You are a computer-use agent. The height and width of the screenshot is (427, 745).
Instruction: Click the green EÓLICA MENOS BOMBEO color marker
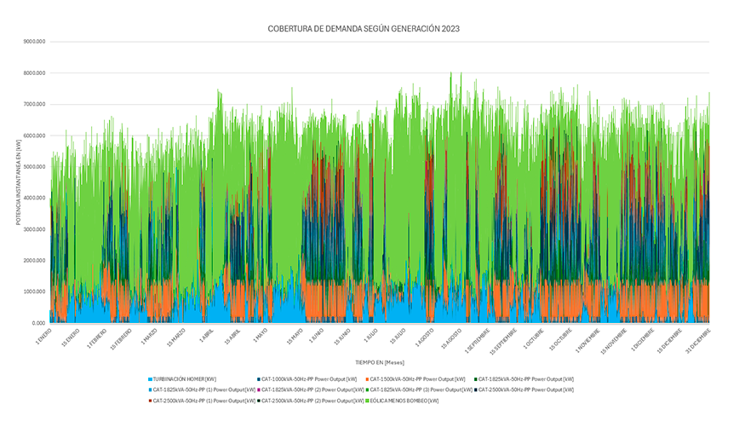(x=368, y=400)
